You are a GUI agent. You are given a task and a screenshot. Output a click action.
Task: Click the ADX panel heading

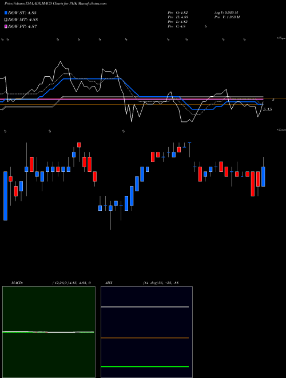[109, 283]
